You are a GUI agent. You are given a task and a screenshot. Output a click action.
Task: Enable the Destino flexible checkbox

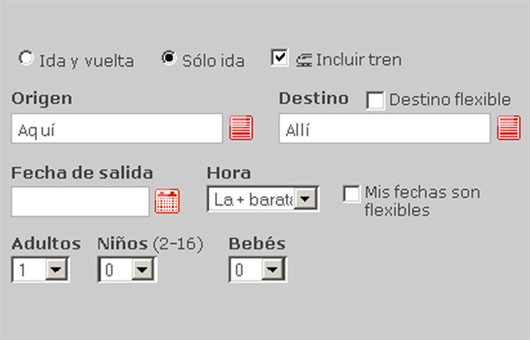[x=375, y=100]
